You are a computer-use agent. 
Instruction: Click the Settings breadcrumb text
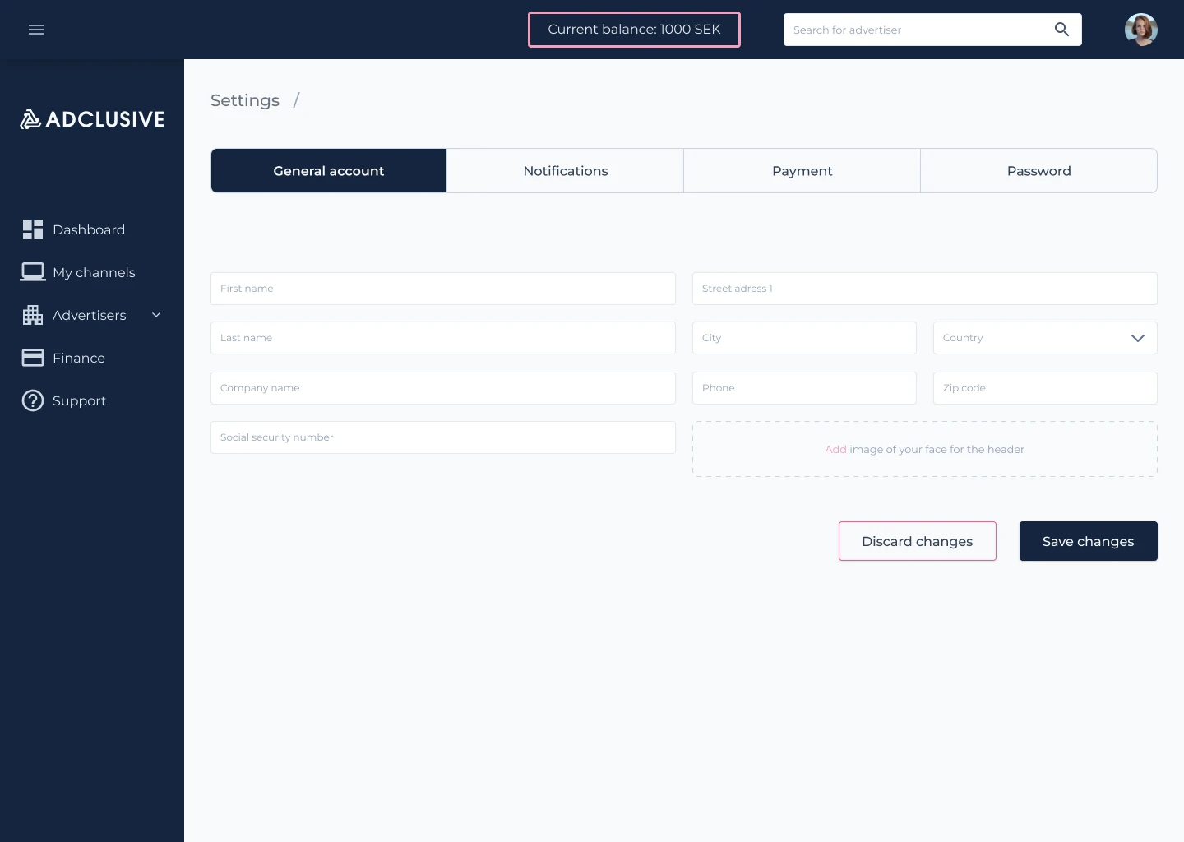click(245, 100)
